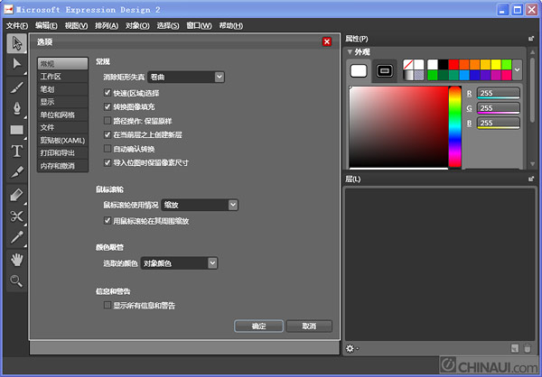Toggle 在当前层之上创建新层 checkbox
542x377 pixels.
click(107, 134)
